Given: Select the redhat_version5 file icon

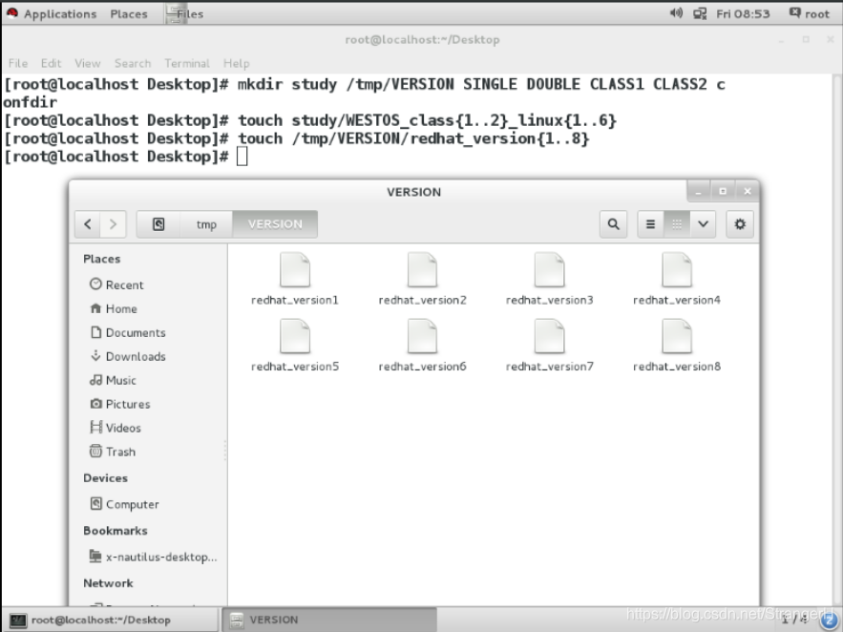Looking at the screenshot, I should pos(295,336).
